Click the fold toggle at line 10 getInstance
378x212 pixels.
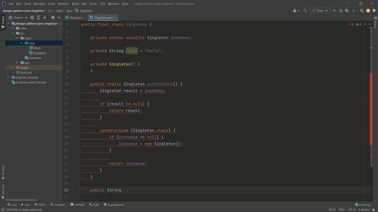pyautogui.click(x=79, y=84)
